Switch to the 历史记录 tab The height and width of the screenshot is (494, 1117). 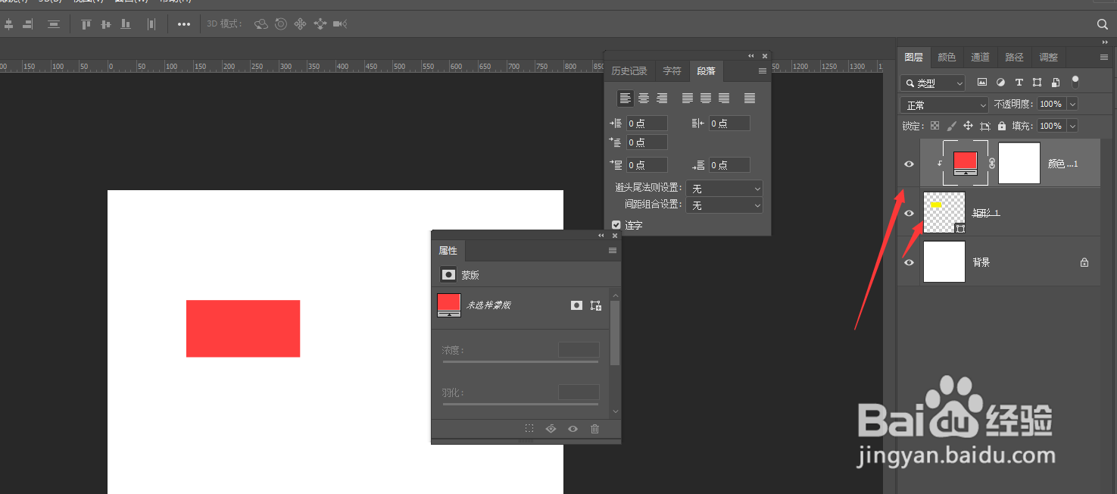pyautogui.click(x=629, y=71)
